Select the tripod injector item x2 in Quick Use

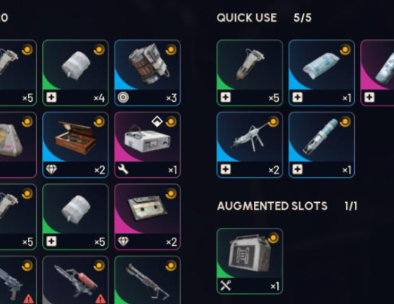coord(250,145)
